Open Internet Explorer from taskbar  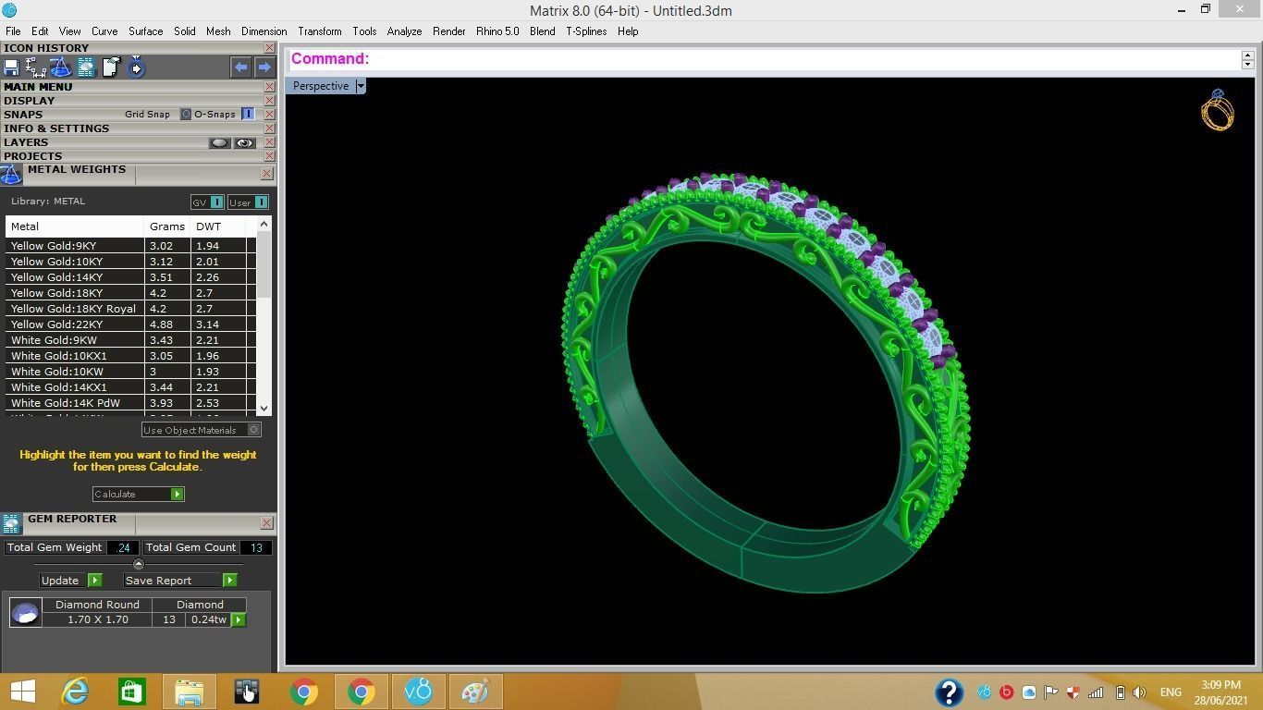(75, 692)
